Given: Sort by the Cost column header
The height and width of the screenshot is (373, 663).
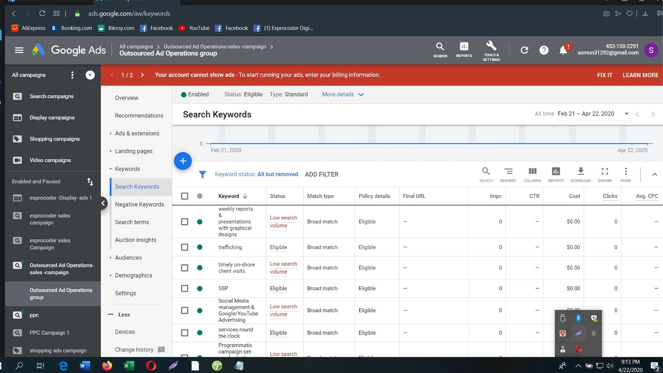Looking at the screenshot, I should click(574, 196).
